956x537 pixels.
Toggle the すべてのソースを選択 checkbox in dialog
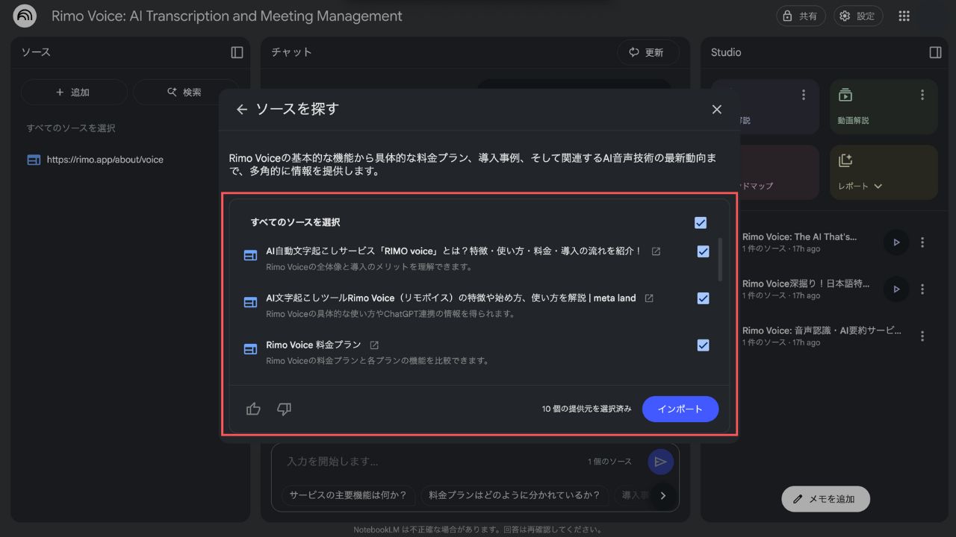[x=700, y=222]
